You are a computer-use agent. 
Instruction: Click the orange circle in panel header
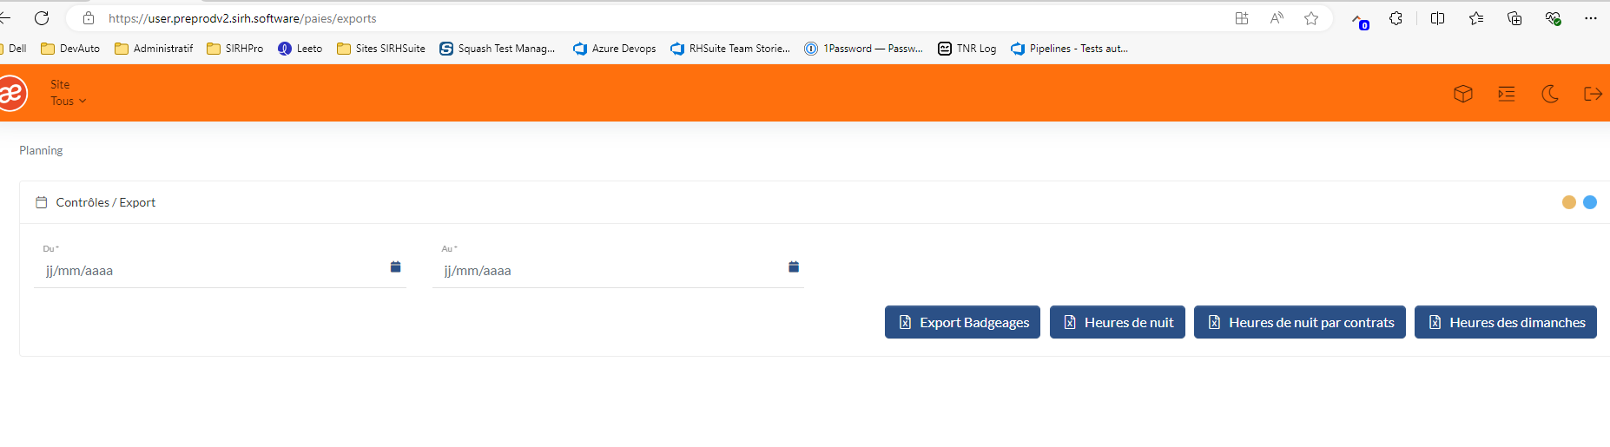coord(1569,202)
